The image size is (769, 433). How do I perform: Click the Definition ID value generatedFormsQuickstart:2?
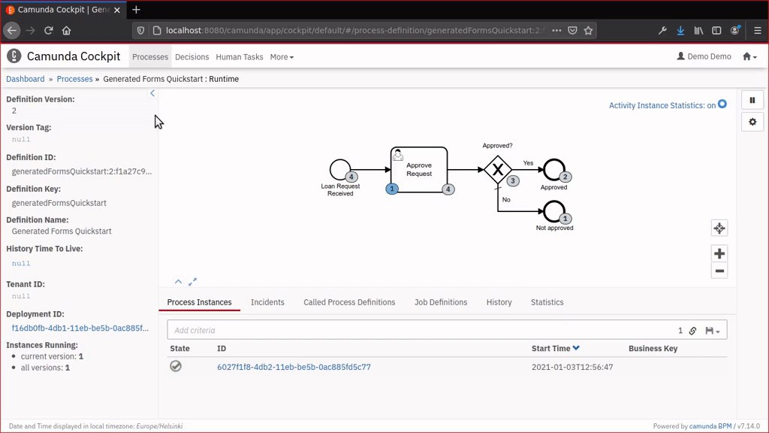(82, 171)
